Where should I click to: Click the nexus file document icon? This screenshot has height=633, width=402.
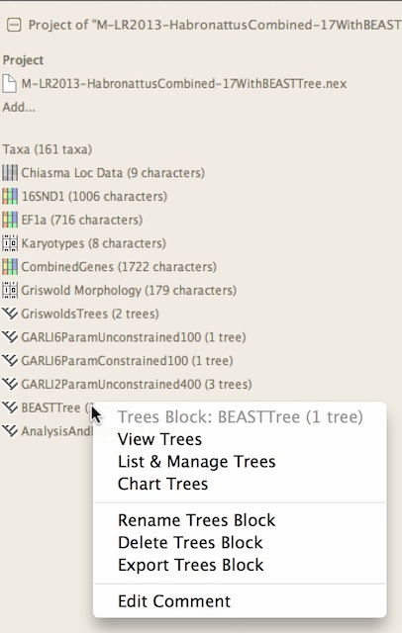pos(10,83)
